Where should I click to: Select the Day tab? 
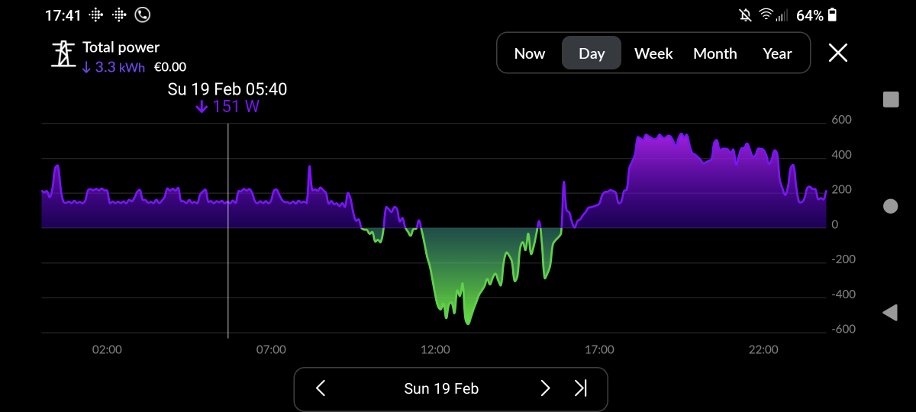(592, 53)
